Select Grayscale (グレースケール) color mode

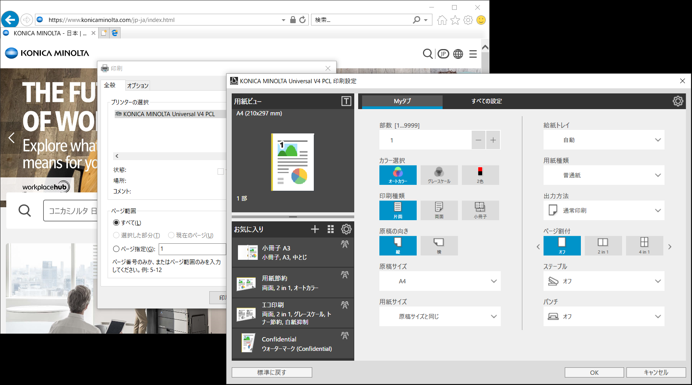(439, 175)
